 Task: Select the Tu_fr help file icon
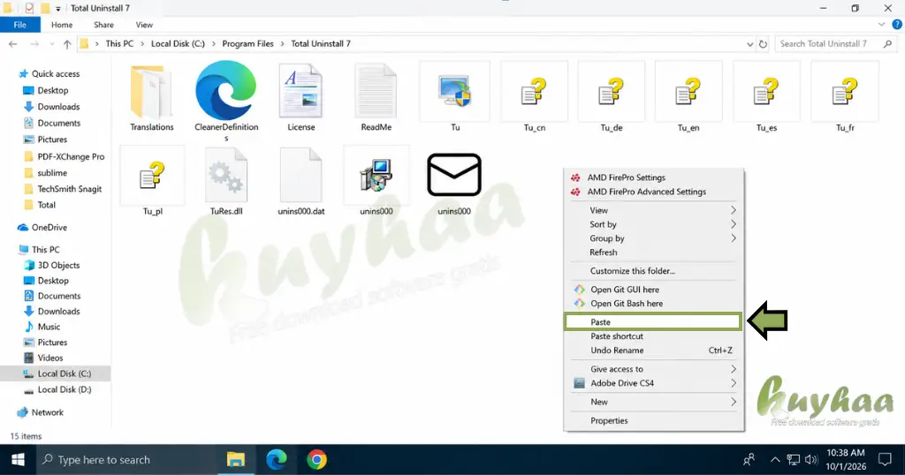[845, 92]
